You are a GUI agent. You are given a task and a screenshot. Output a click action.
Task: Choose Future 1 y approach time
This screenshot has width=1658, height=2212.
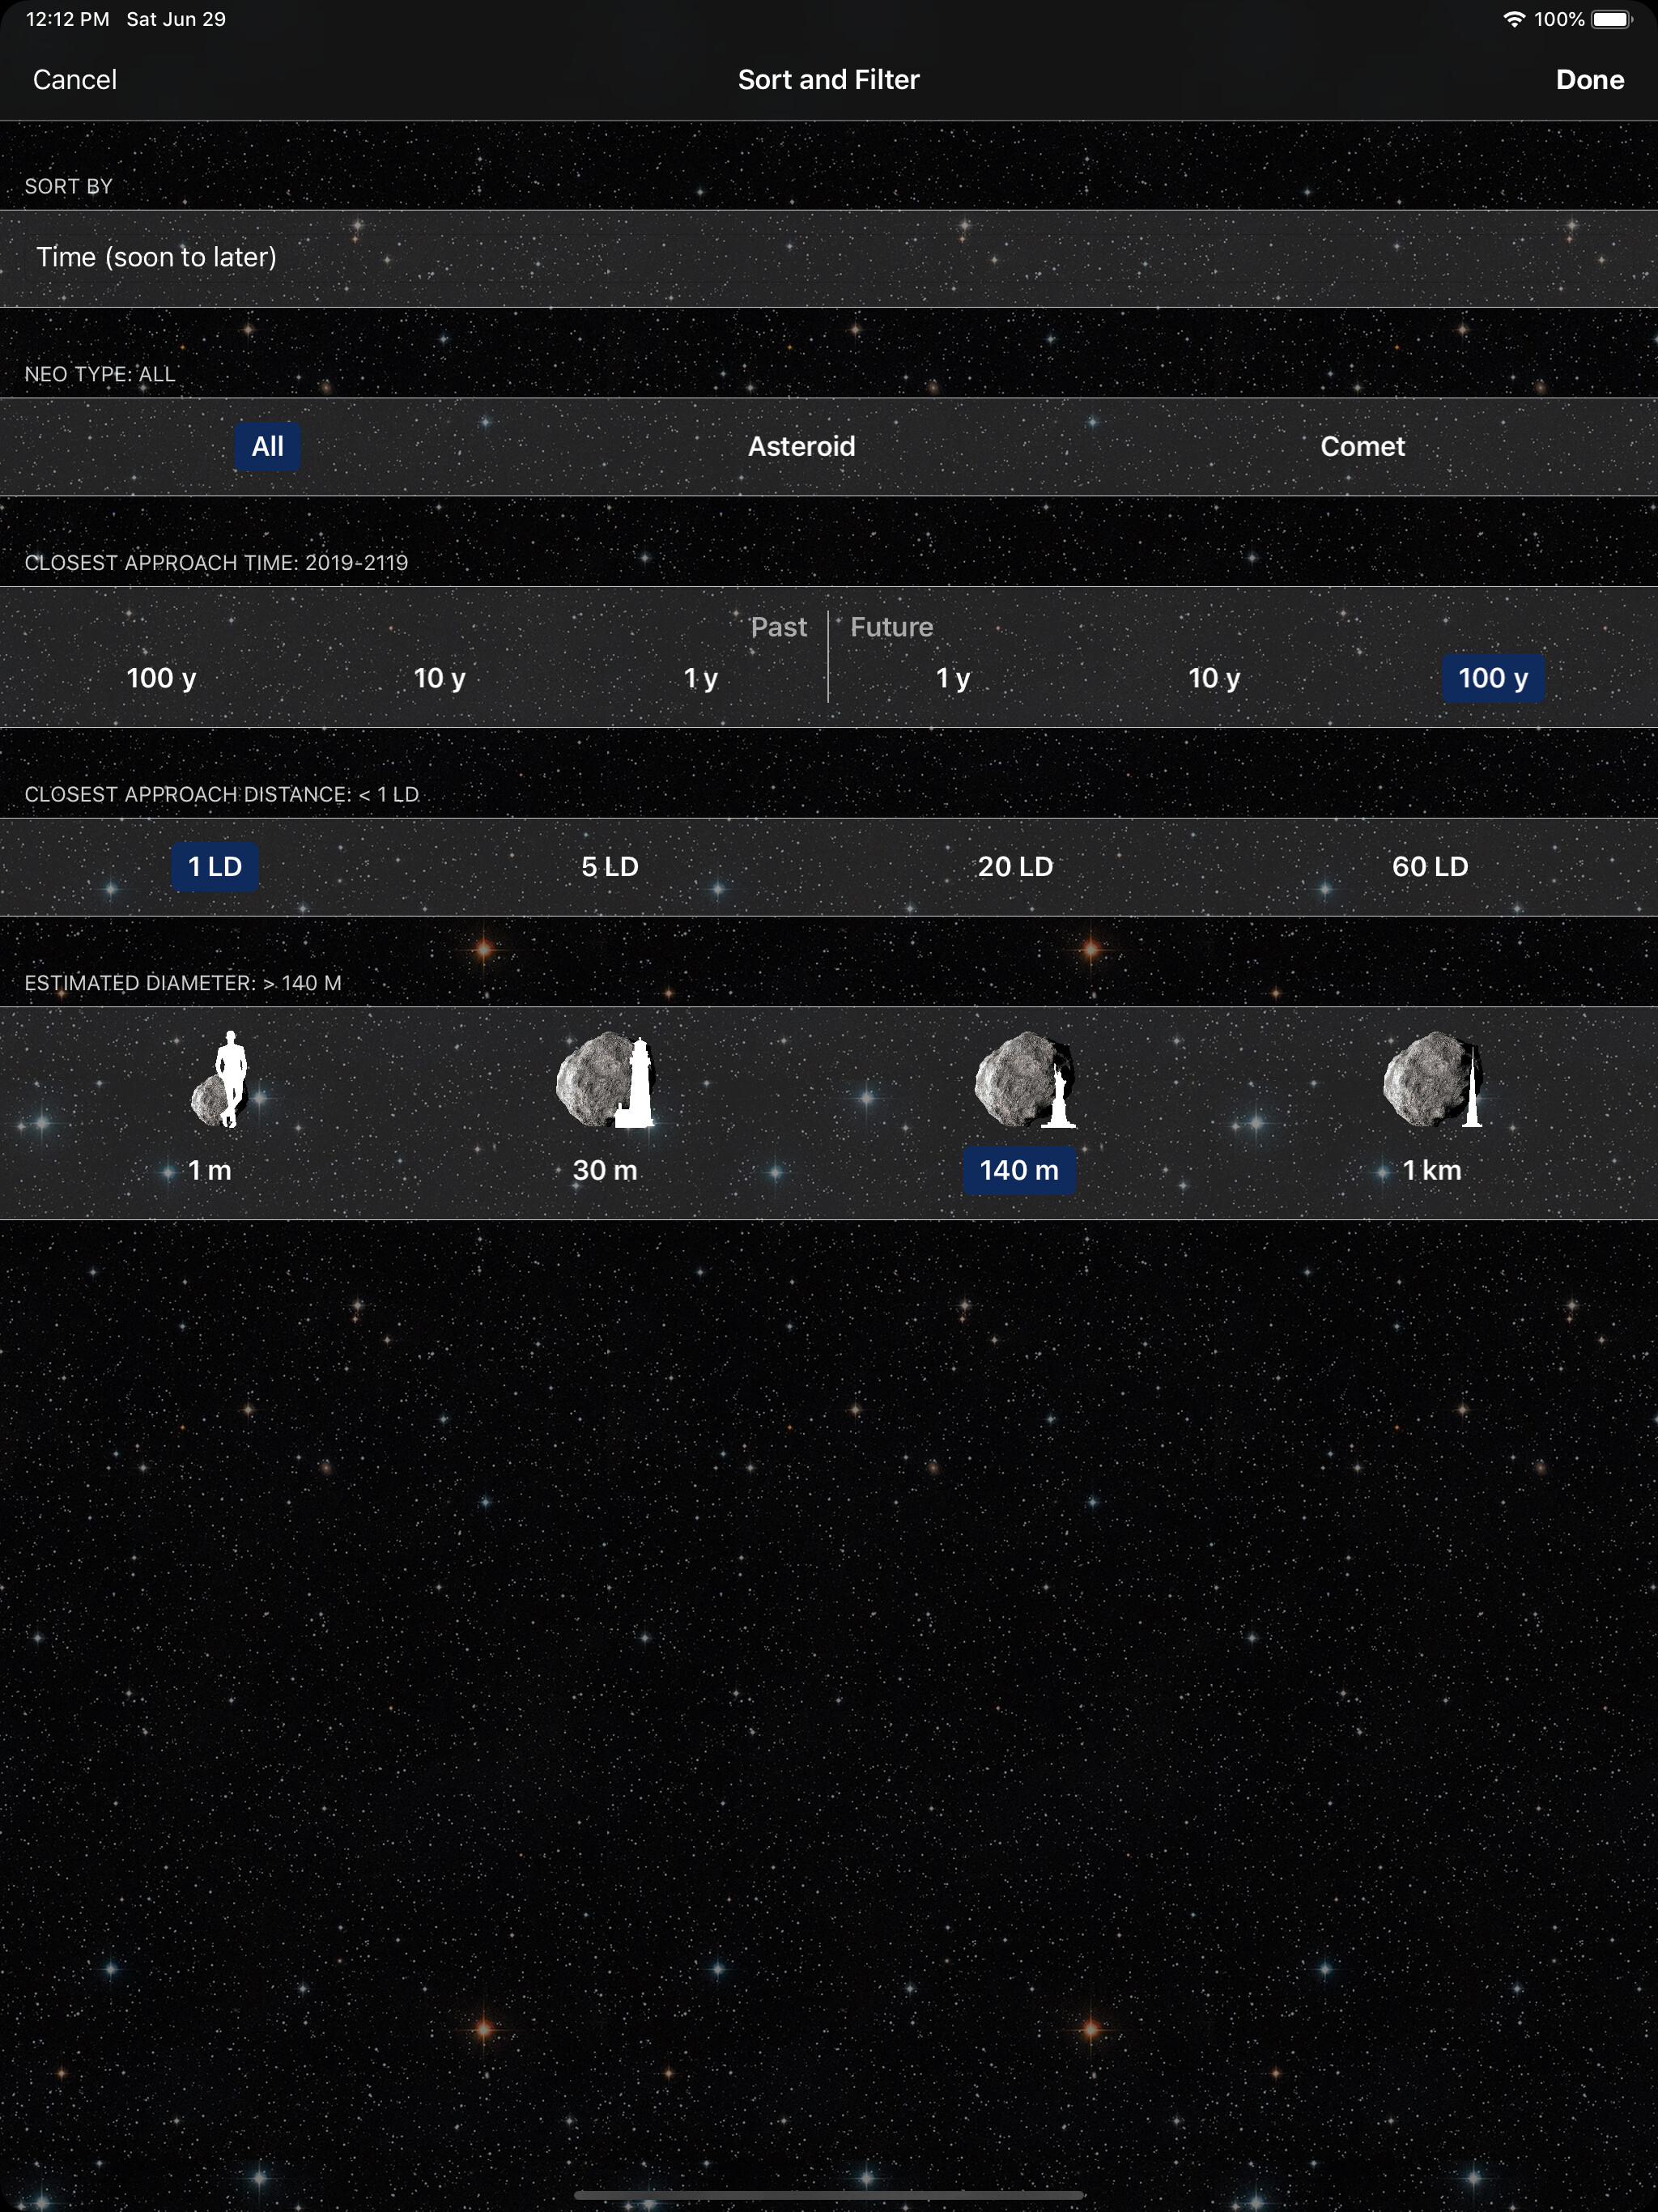click(x=953, y=678)
